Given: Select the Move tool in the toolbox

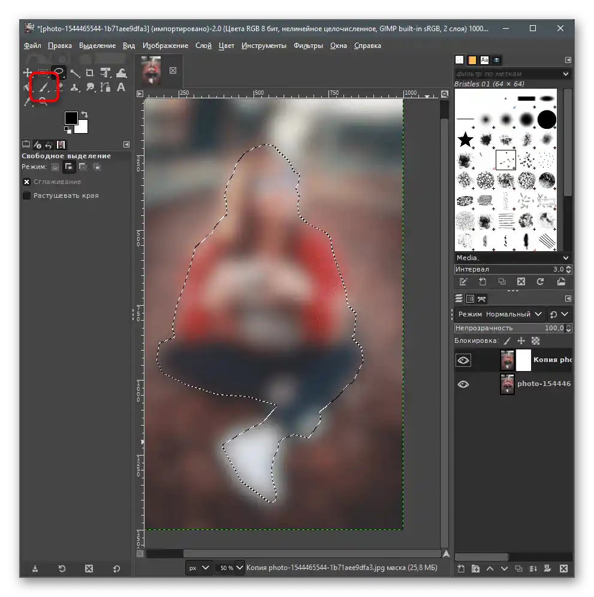Looking at the screenshot, I should pyautogui.click(x=28, y=73).
